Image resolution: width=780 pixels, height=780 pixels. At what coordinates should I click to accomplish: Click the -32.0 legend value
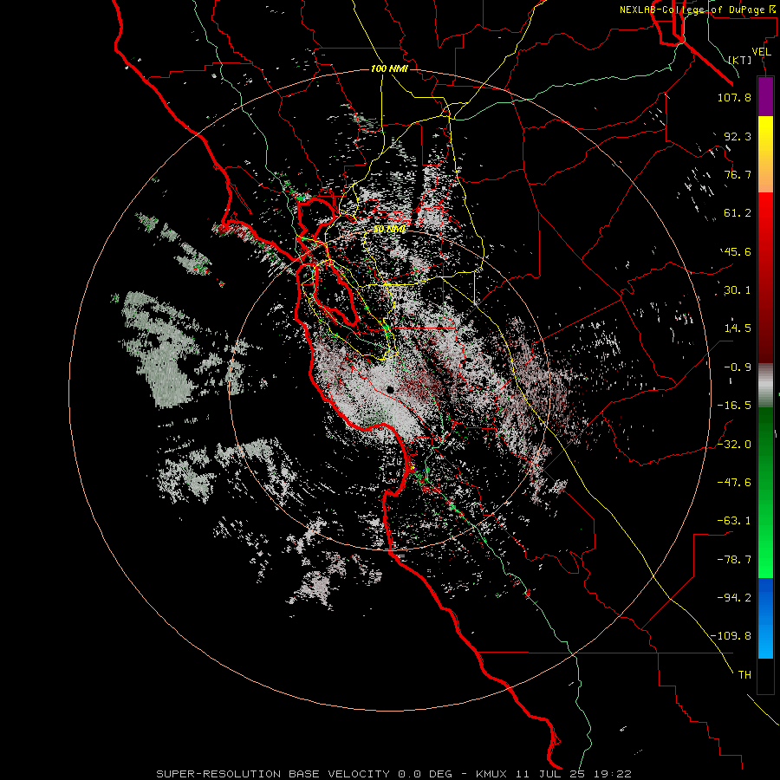coord(734,444)
